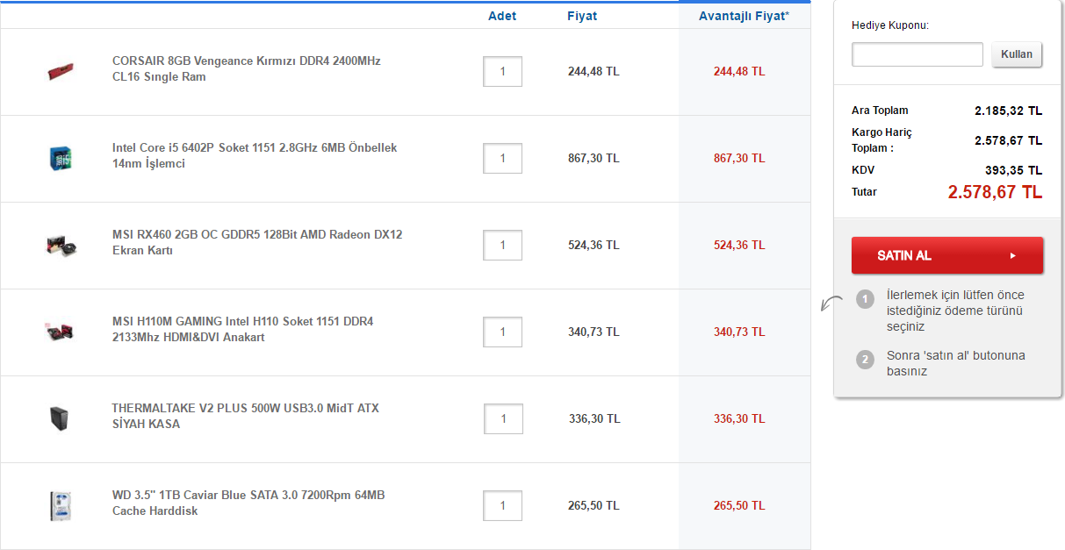Click the curved arrow beside the steps
This screenshot has width=1065, height=550.
pyautogui.click(x=831, y=304)
